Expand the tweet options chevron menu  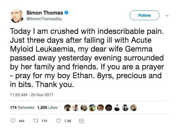167,15
